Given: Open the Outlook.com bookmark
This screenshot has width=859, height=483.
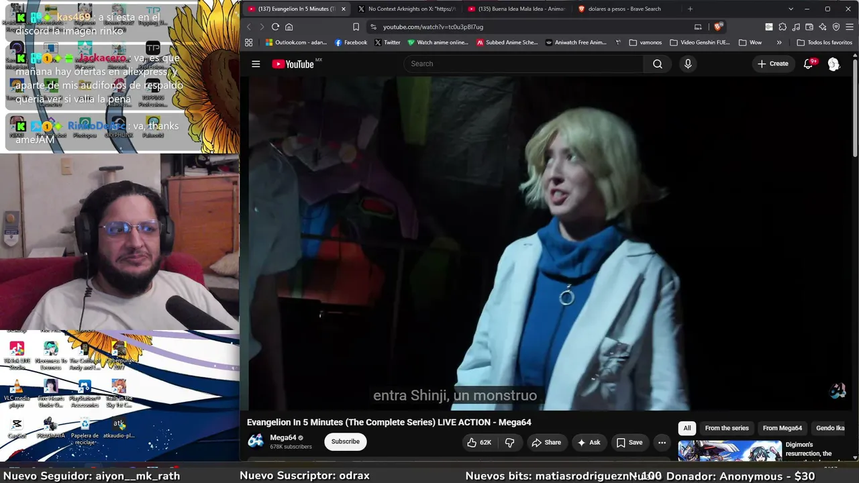Looking at the screenshot, I should coord(296,42).
